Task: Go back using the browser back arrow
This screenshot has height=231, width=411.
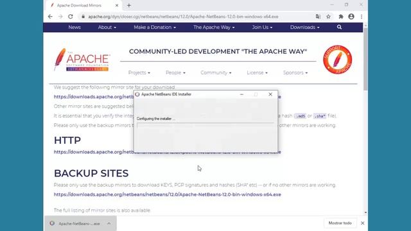Action: (50, 17)
